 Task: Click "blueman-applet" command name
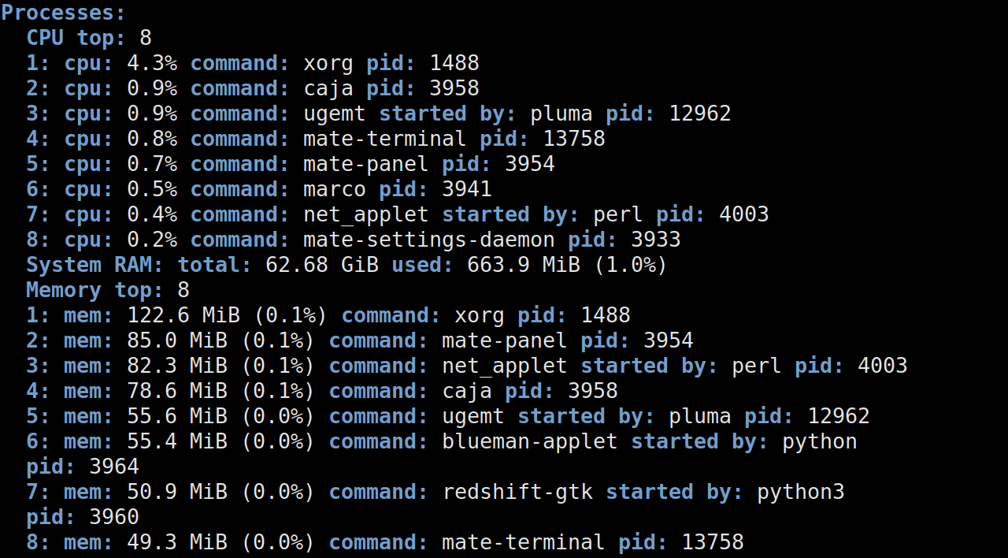[x=529, y=441]
